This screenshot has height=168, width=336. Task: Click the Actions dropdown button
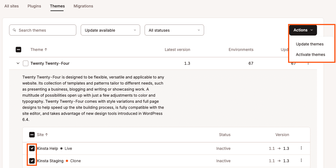pos(303,30)
